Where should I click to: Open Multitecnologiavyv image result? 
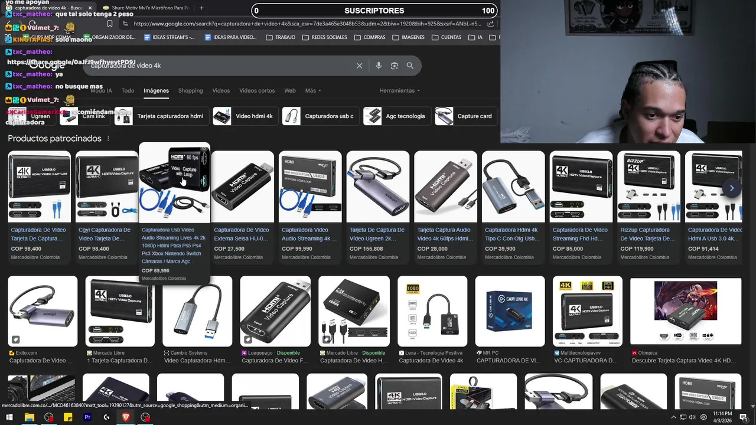pyautogui.click(x=587, y=319)
